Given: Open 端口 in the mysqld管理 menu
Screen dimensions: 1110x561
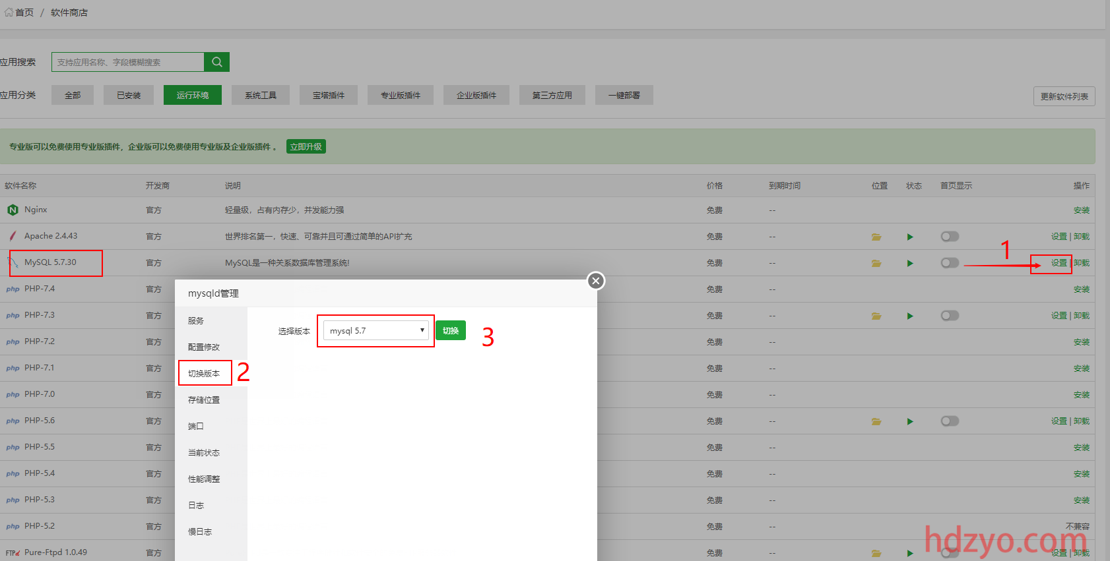Looking at the screenshot, I should [x=211, y=427].
